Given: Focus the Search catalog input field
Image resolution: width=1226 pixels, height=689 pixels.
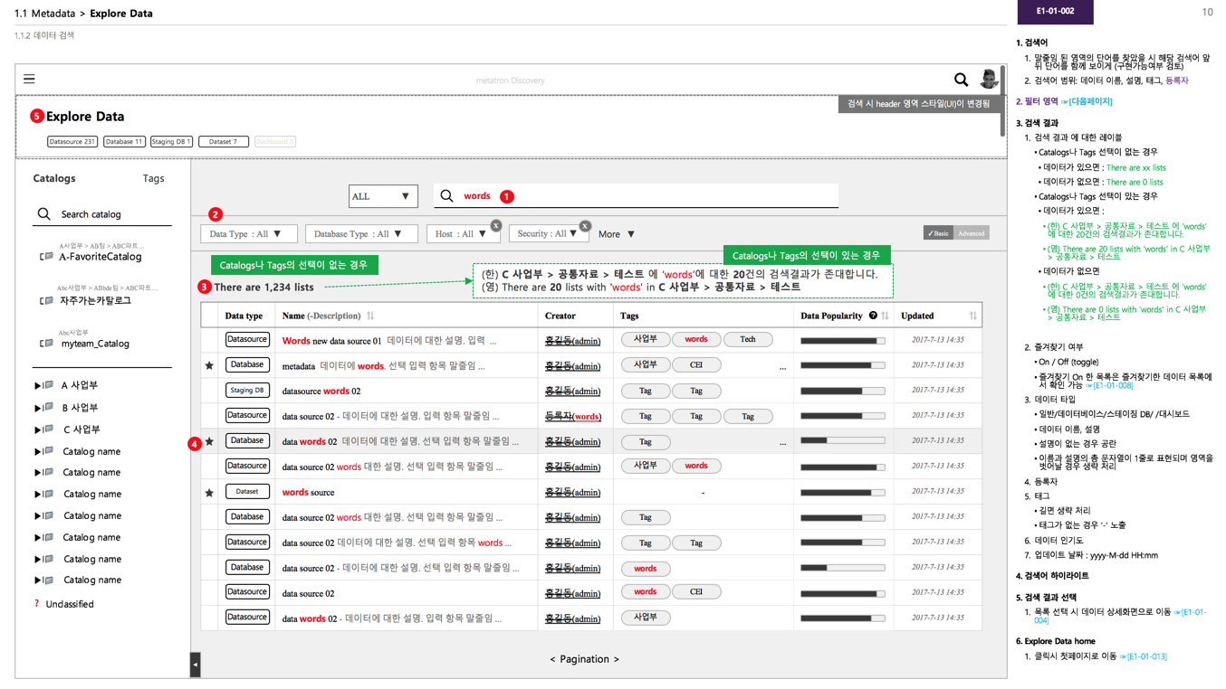Looking at the screenshot, I should (102, 214).
